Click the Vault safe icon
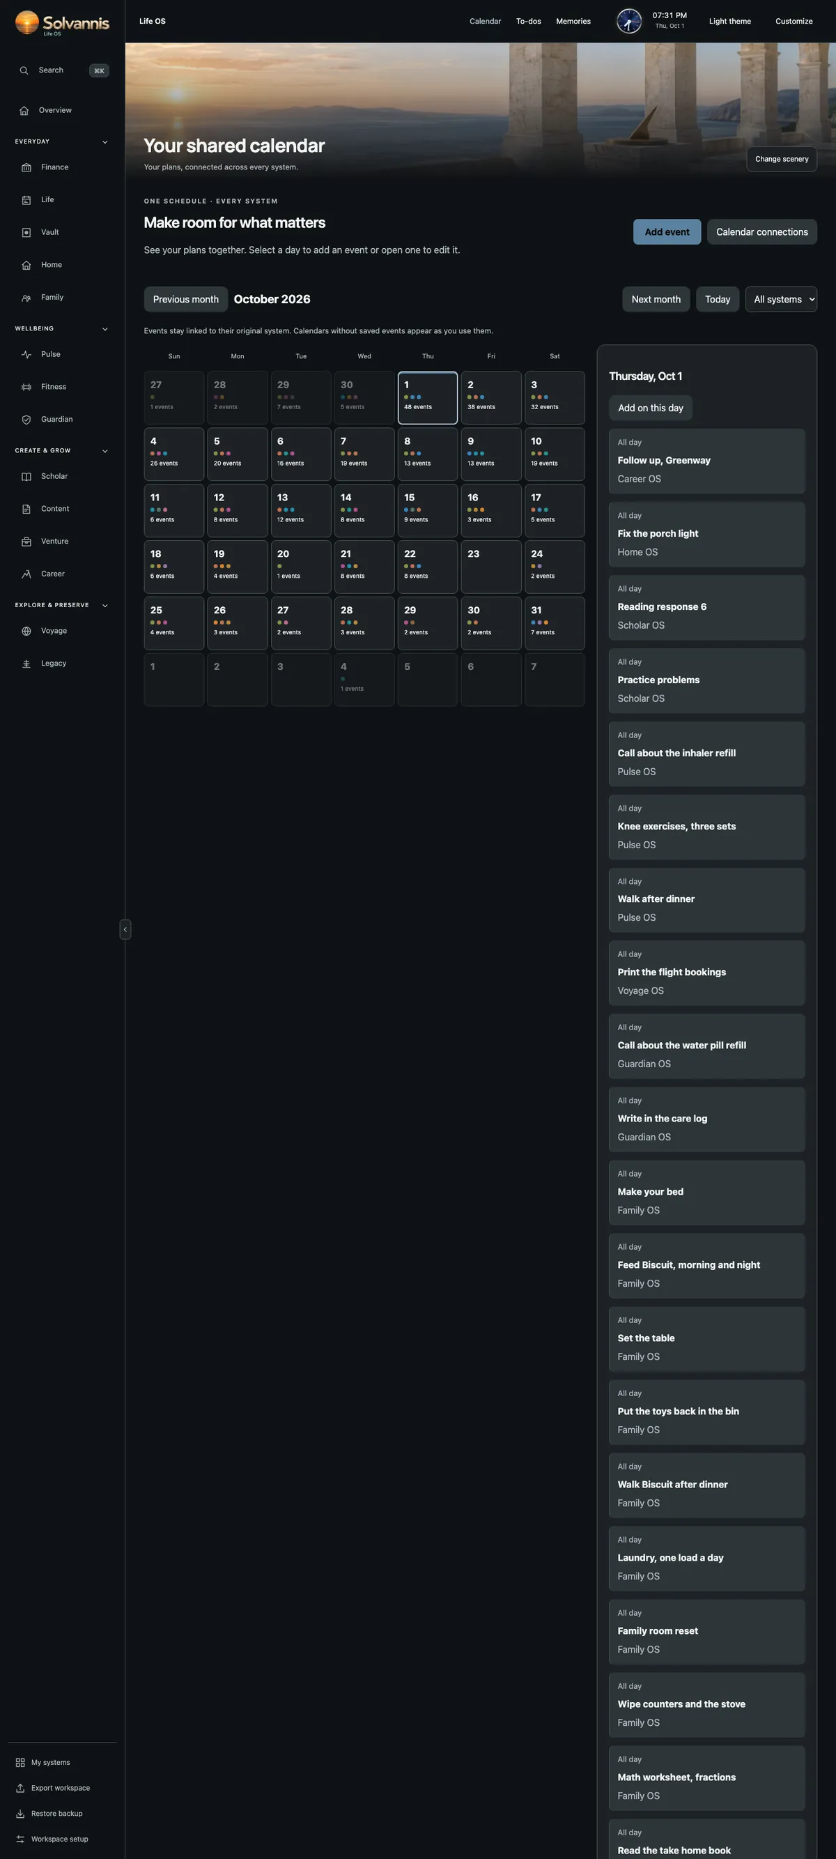 coord(26,232)
